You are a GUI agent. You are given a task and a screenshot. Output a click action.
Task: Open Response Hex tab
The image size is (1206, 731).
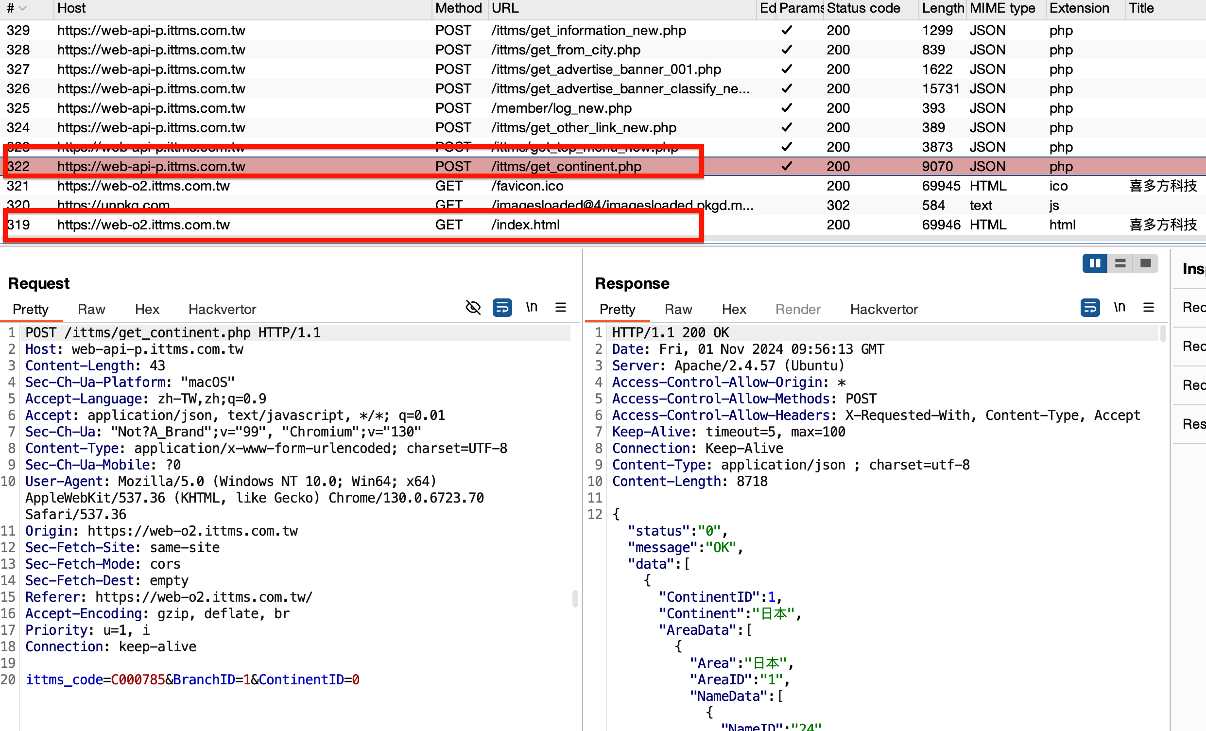click(x=734, y=310)
